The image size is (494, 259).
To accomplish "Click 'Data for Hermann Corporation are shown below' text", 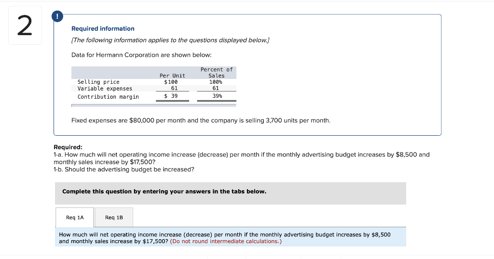I will (141, 55).
